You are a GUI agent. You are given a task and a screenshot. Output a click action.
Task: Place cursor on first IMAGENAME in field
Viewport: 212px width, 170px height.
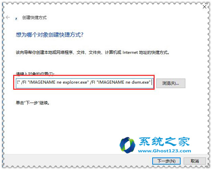click(x=42, y=82)
